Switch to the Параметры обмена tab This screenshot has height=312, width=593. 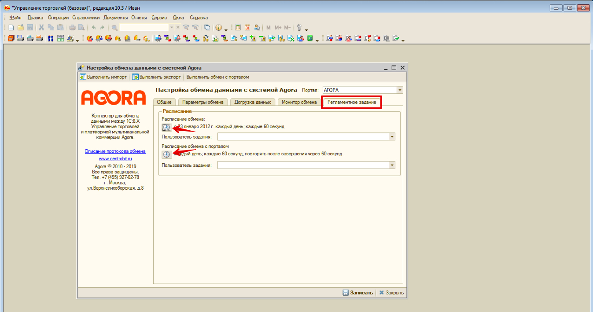(x=203, y=102)
